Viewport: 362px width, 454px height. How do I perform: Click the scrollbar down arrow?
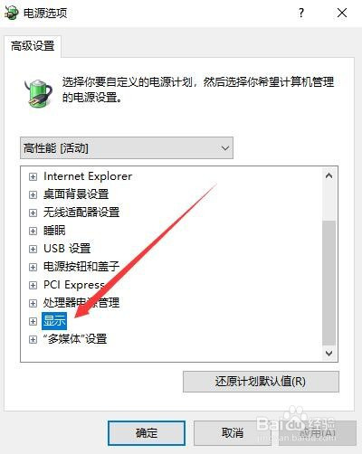[329, 353]
